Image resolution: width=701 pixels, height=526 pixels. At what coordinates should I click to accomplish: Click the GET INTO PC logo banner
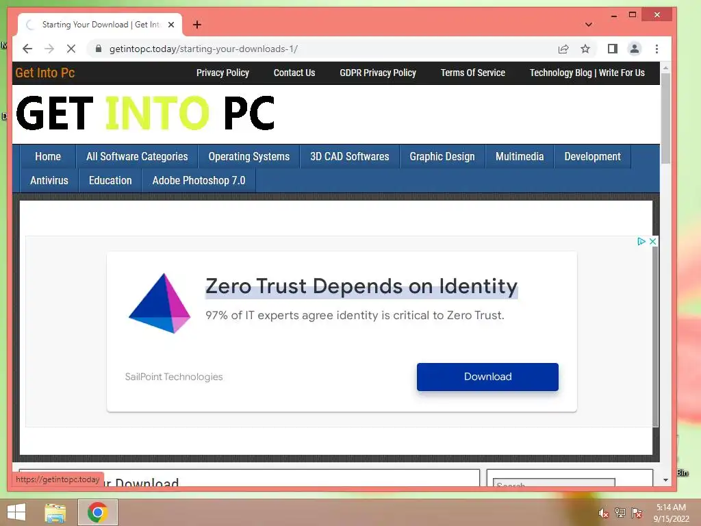tap(145, 113)
